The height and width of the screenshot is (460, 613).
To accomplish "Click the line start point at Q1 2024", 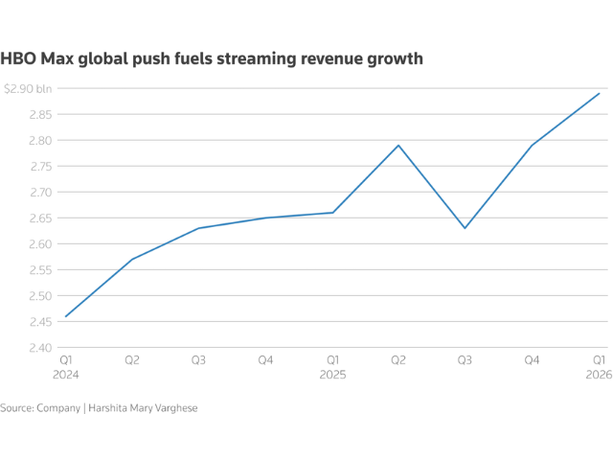I will pyautogui.click(x=66, y=316).
